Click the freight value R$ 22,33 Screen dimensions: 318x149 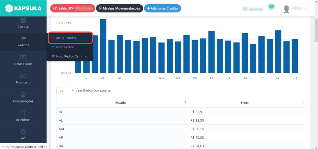[197, 120]
